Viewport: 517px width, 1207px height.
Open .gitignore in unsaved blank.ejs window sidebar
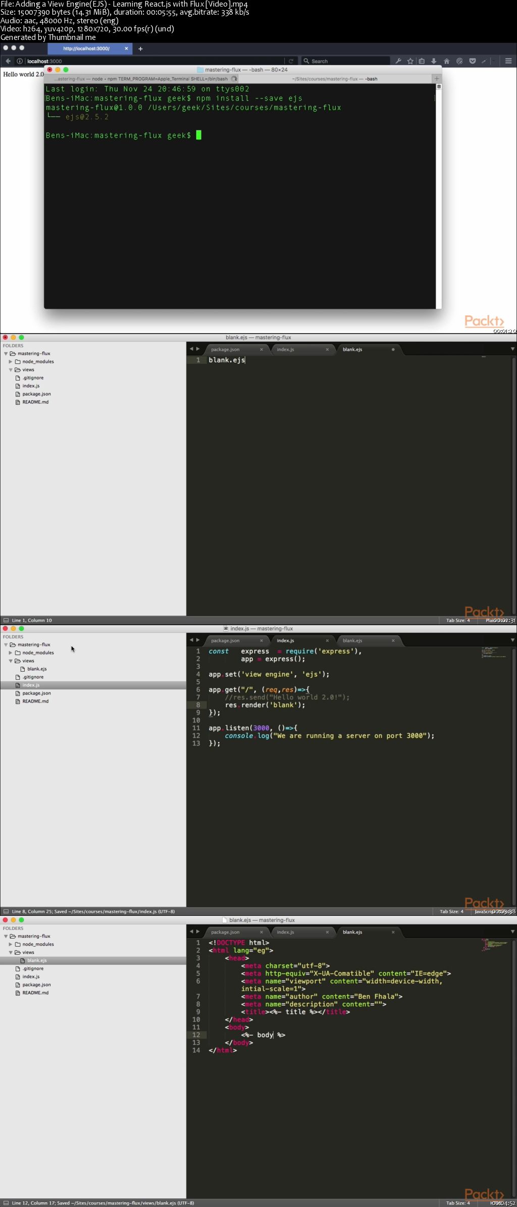tap(33, 378)
